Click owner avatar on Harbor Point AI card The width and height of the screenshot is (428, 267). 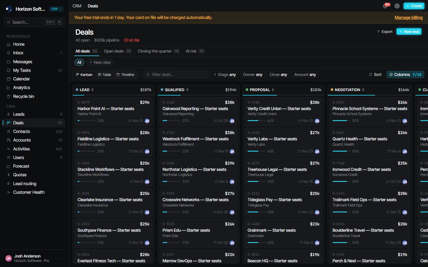click(147, 121)
